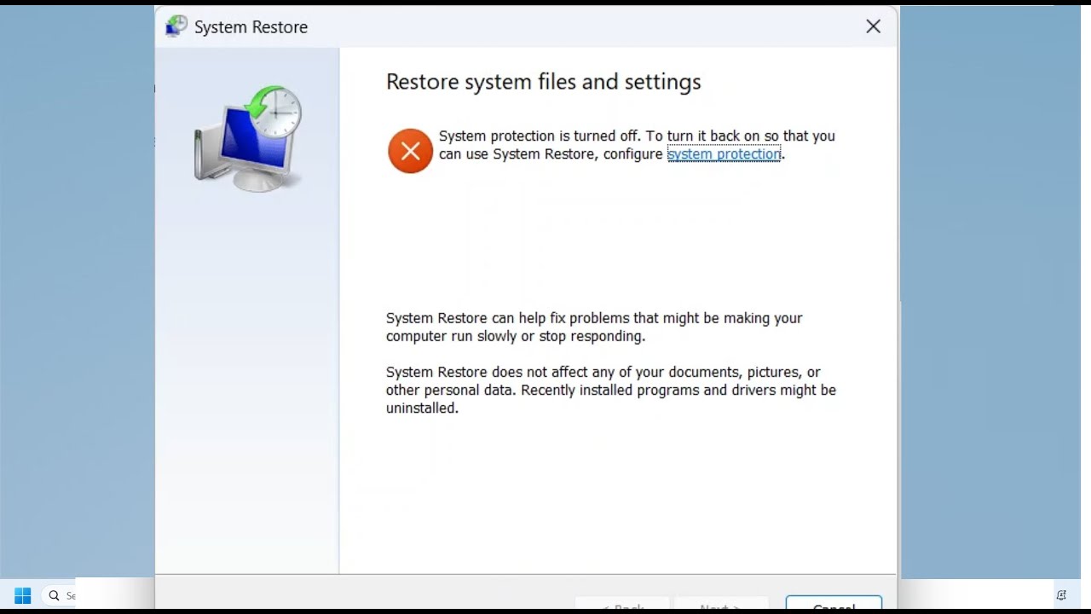Viewport: 1091px width, 614px height.
Task: Click the System Restore title bar icon
Action: click(176, 26)
